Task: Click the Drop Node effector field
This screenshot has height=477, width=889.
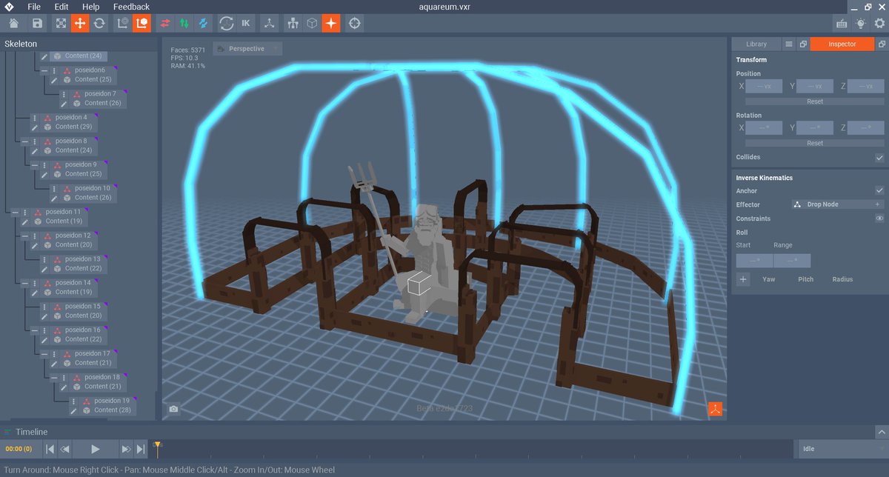Action: [x=837, y=204]
